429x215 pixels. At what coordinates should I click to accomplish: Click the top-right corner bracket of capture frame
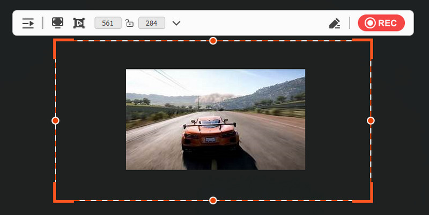[363, 49]
